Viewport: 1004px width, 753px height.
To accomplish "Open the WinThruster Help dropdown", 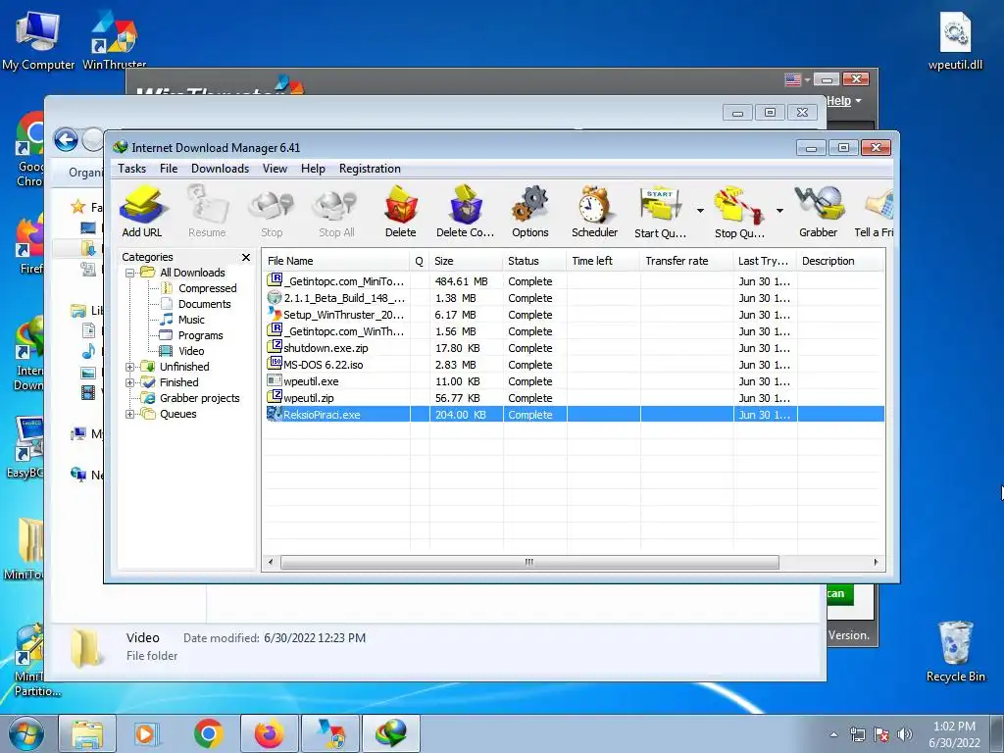I will [843, 101].
